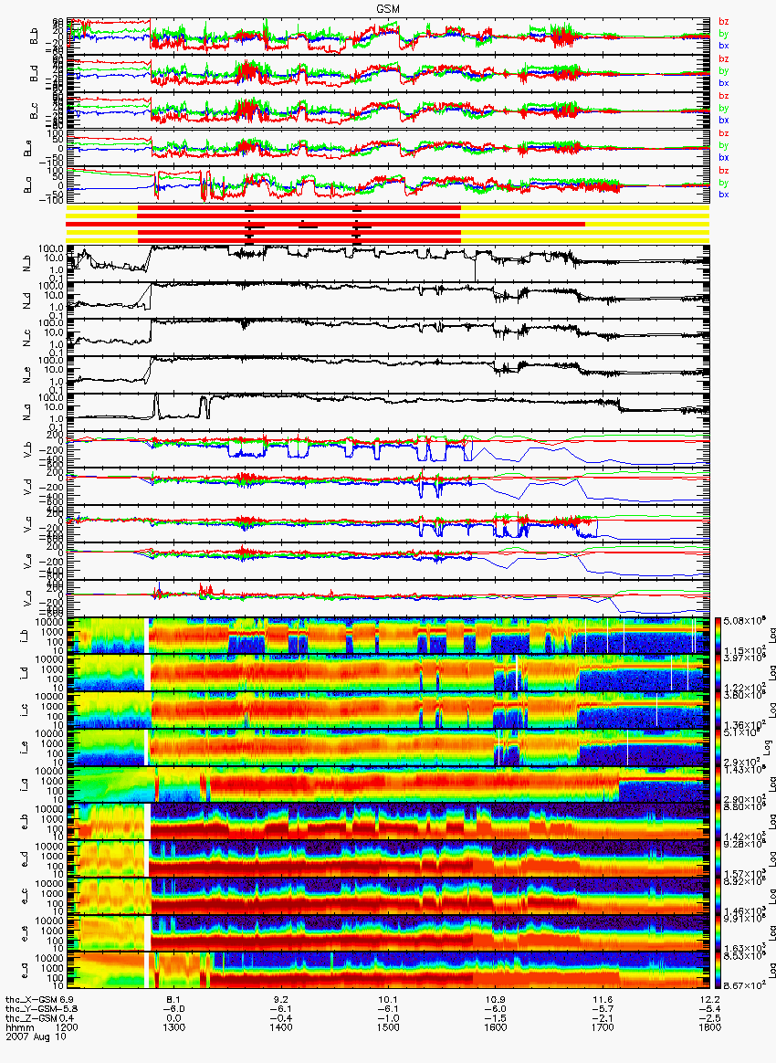Click the B_a y-axis label
Viewport: 776px width, 1063px height.
[x=28, y=185]
